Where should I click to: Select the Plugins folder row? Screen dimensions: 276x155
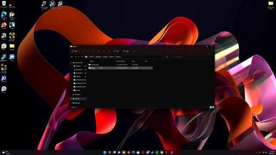point(121,68)
